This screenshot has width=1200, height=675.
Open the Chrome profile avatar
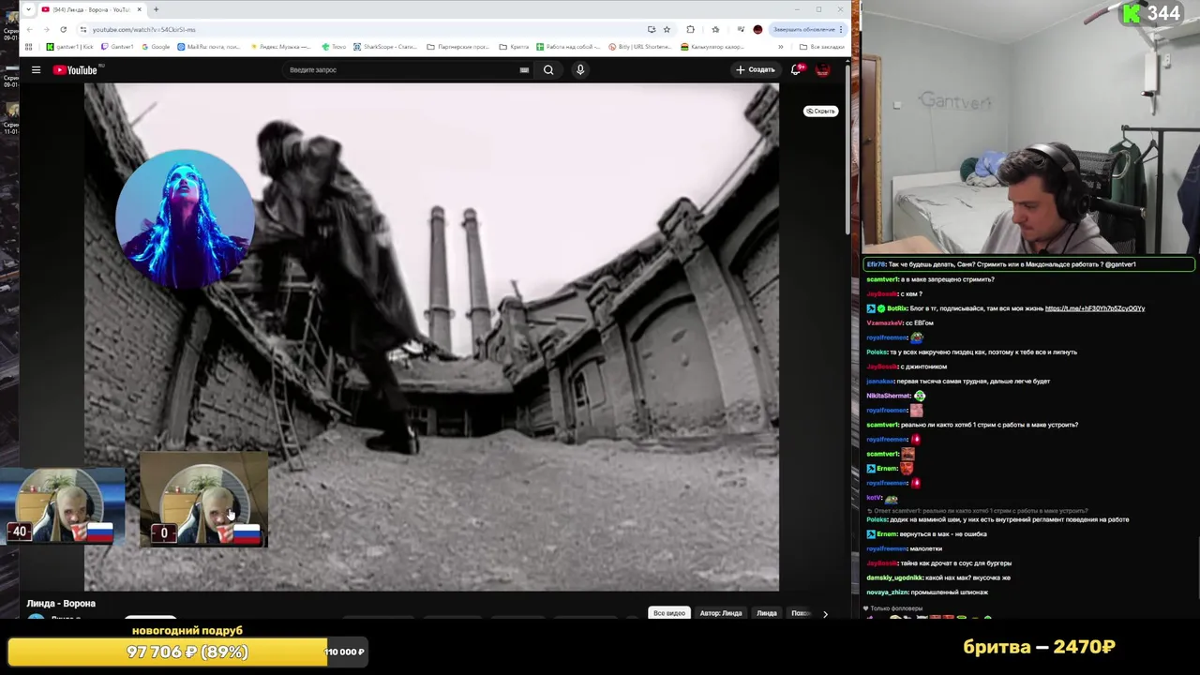point(757,29)
